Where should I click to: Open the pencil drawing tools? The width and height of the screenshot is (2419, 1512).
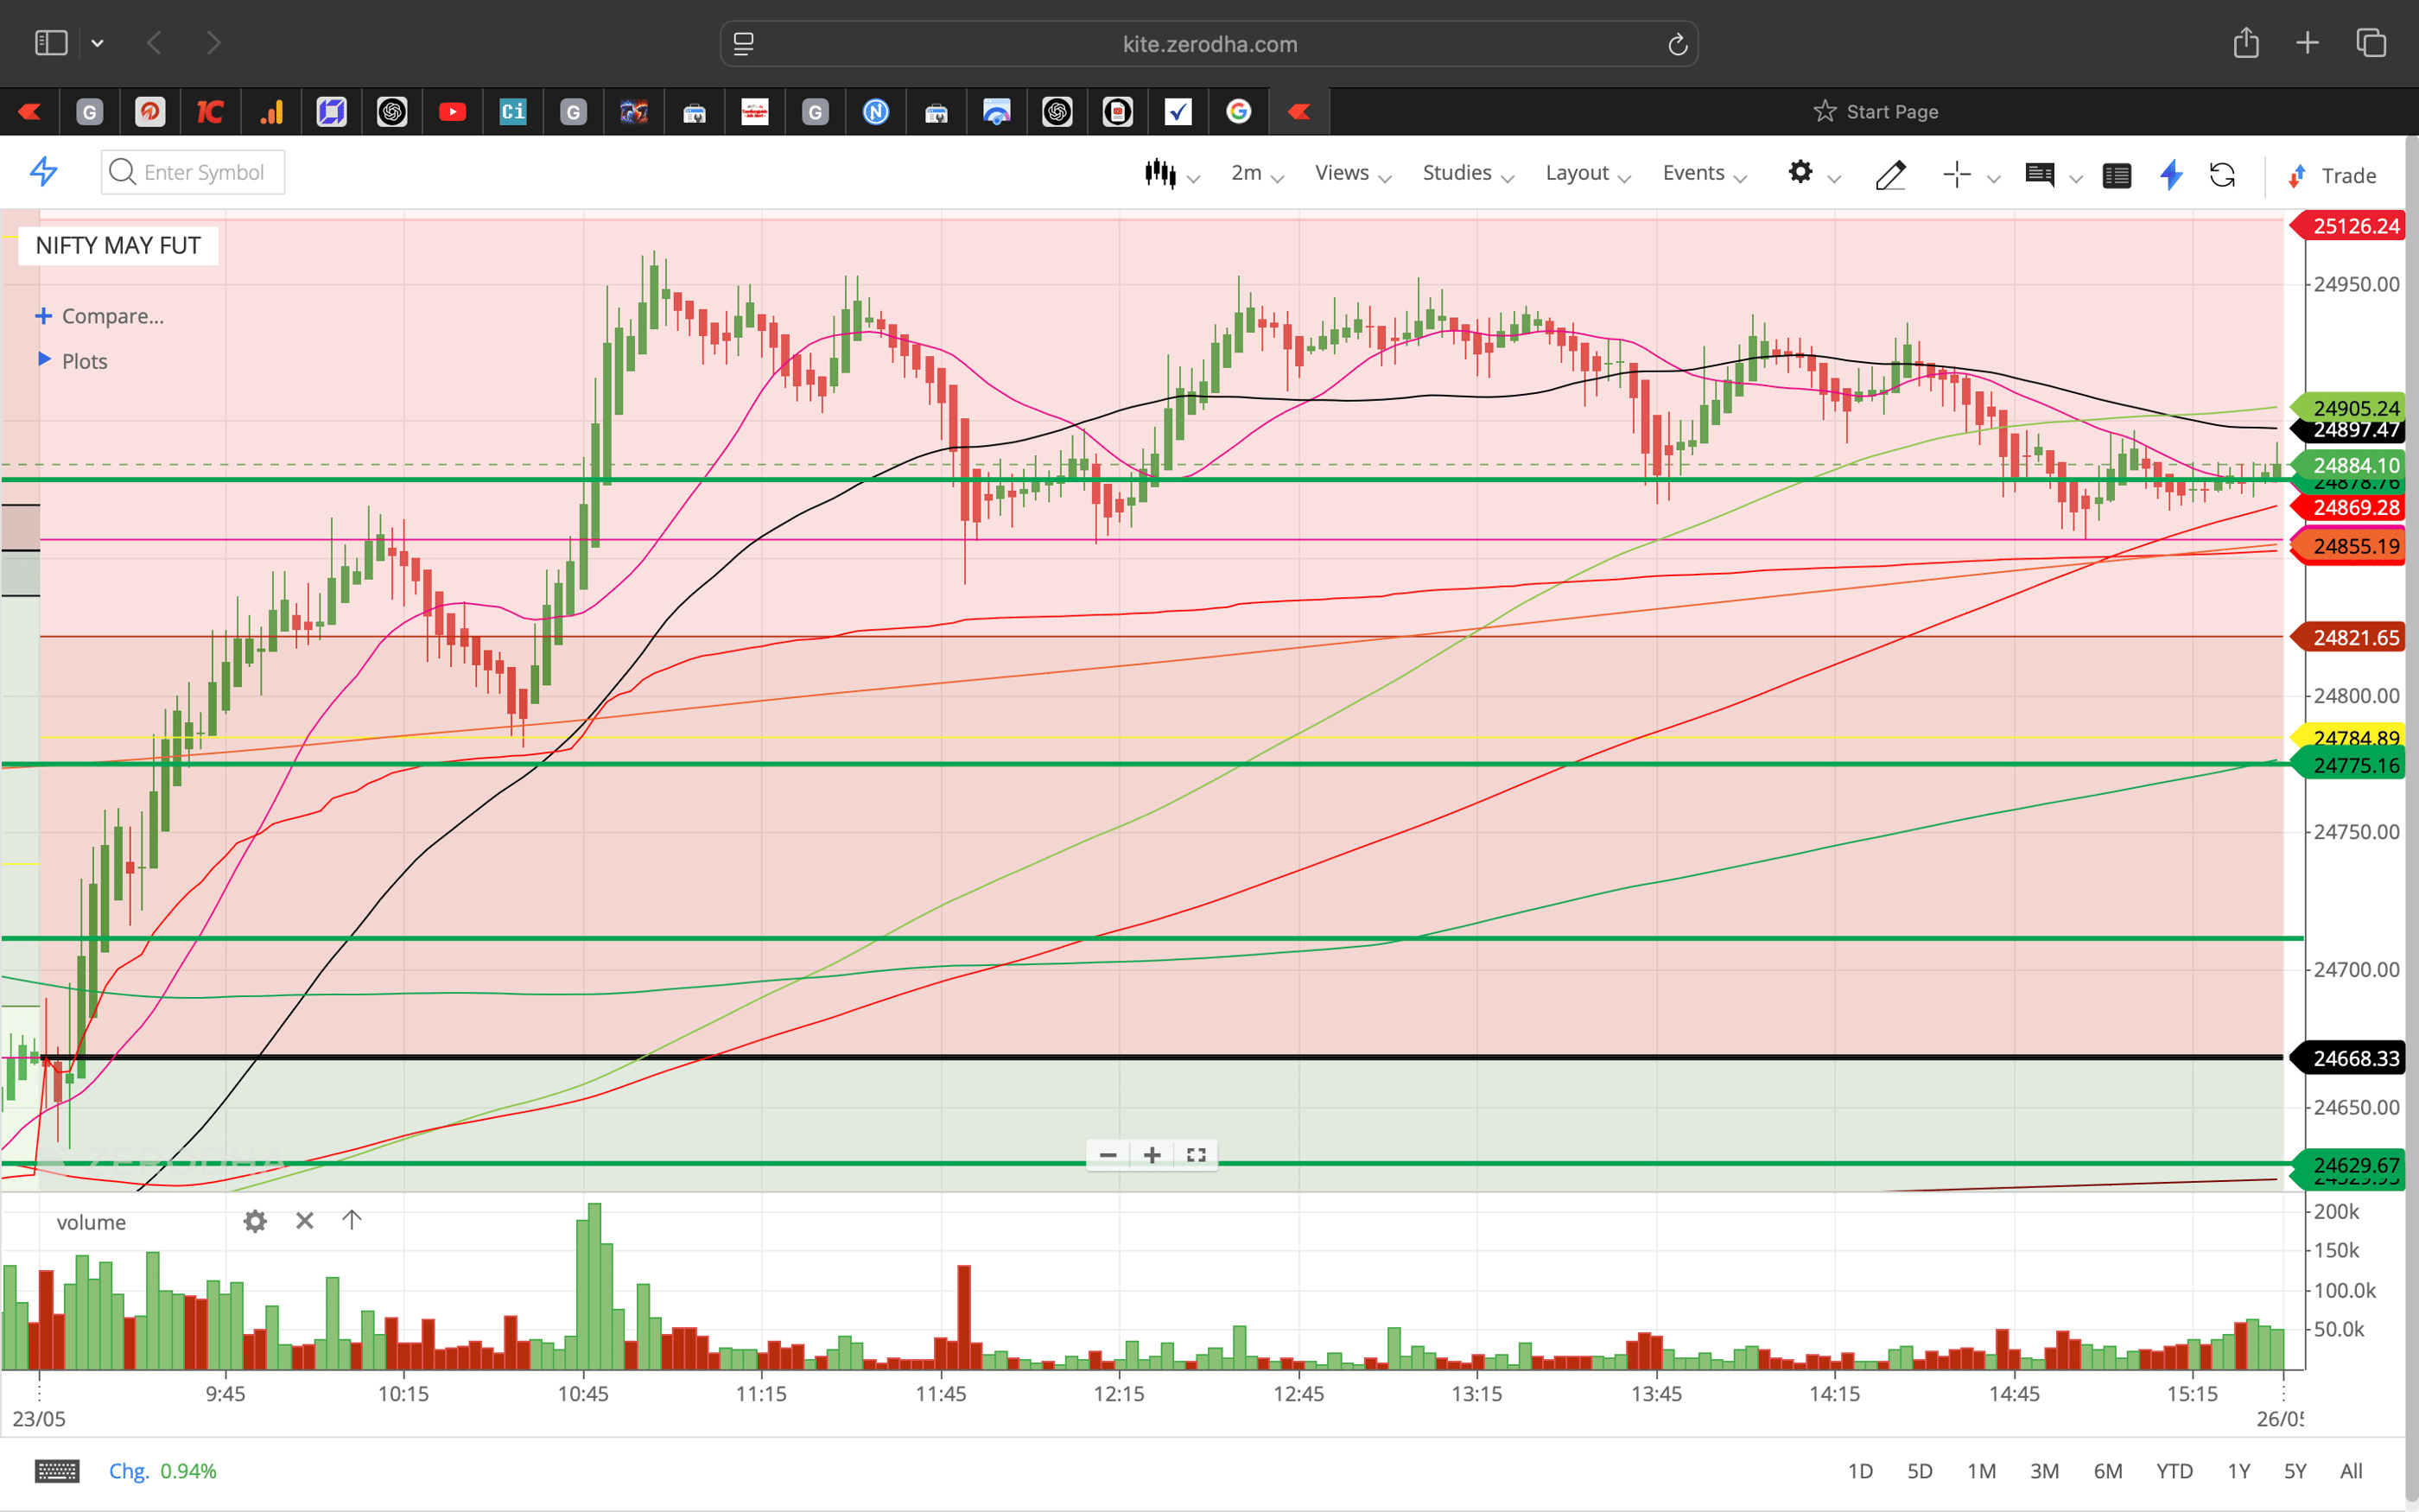(x=1890, y=175)
